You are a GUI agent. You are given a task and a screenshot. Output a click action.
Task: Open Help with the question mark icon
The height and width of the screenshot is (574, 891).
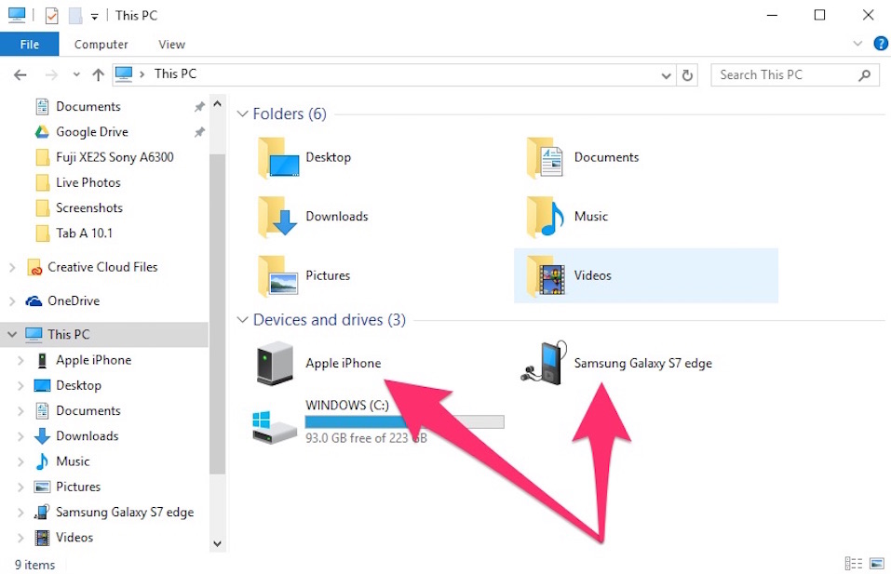point(881,44)
